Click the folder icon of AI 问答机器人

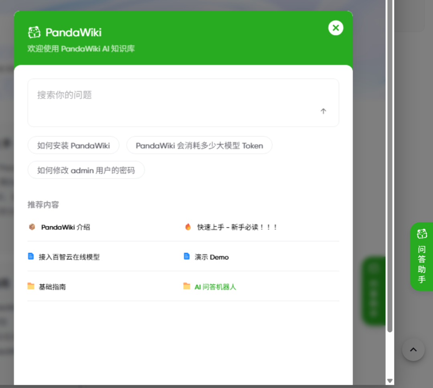pyautogui.click(x=186, y=286)
